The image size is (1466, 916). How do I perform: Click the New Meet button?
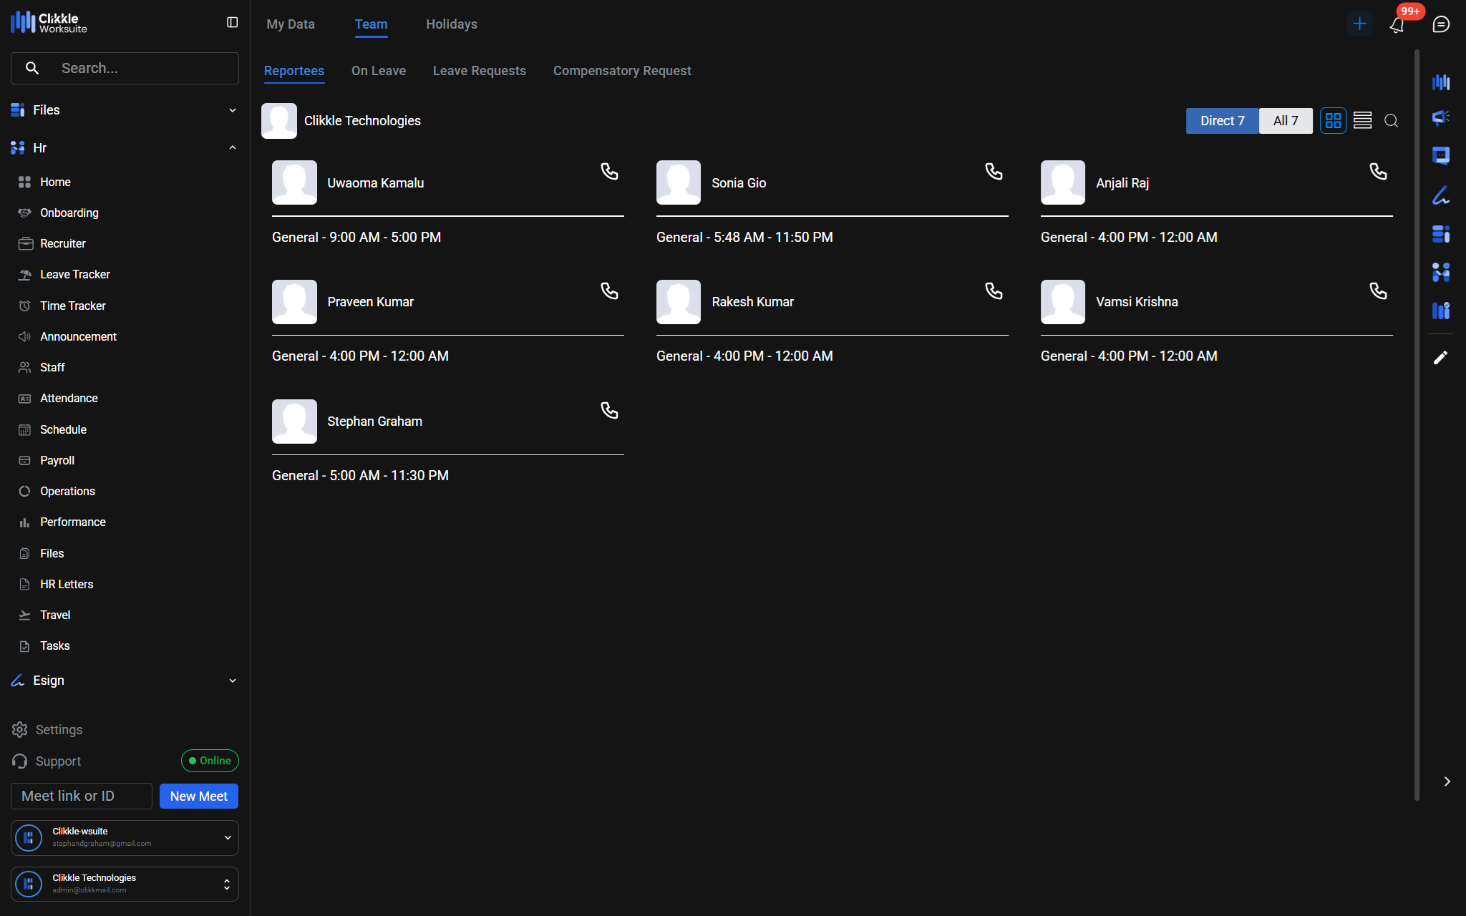[198, 796]
